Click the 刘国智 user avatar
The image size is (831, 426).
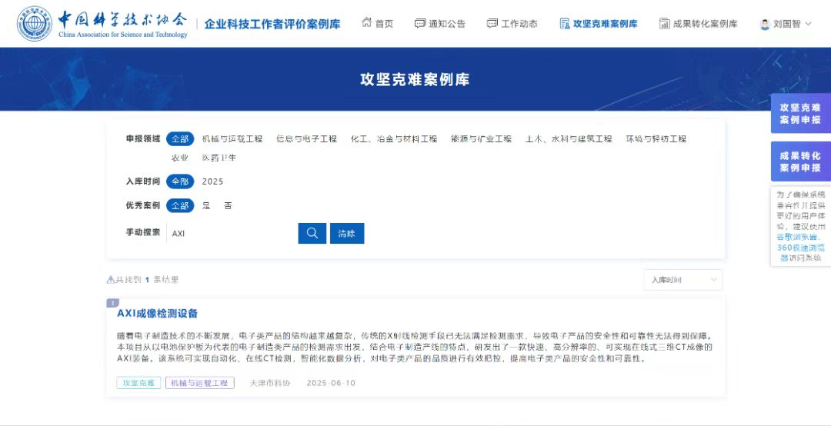point(765,24)
